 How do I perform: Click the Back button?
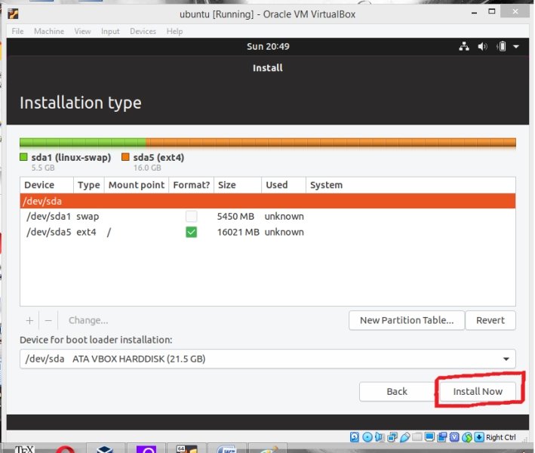tap(397, 391)
